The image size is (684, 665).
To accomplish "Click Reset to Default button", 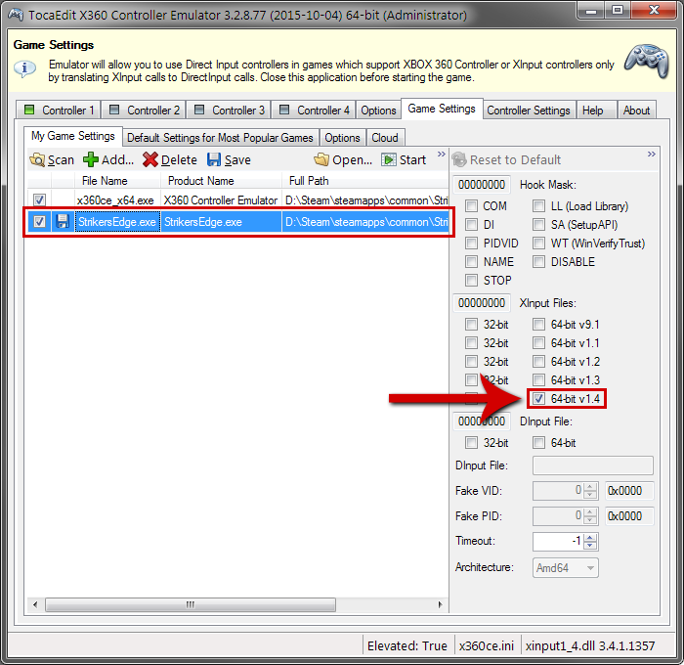I will (x=506, y=159).
